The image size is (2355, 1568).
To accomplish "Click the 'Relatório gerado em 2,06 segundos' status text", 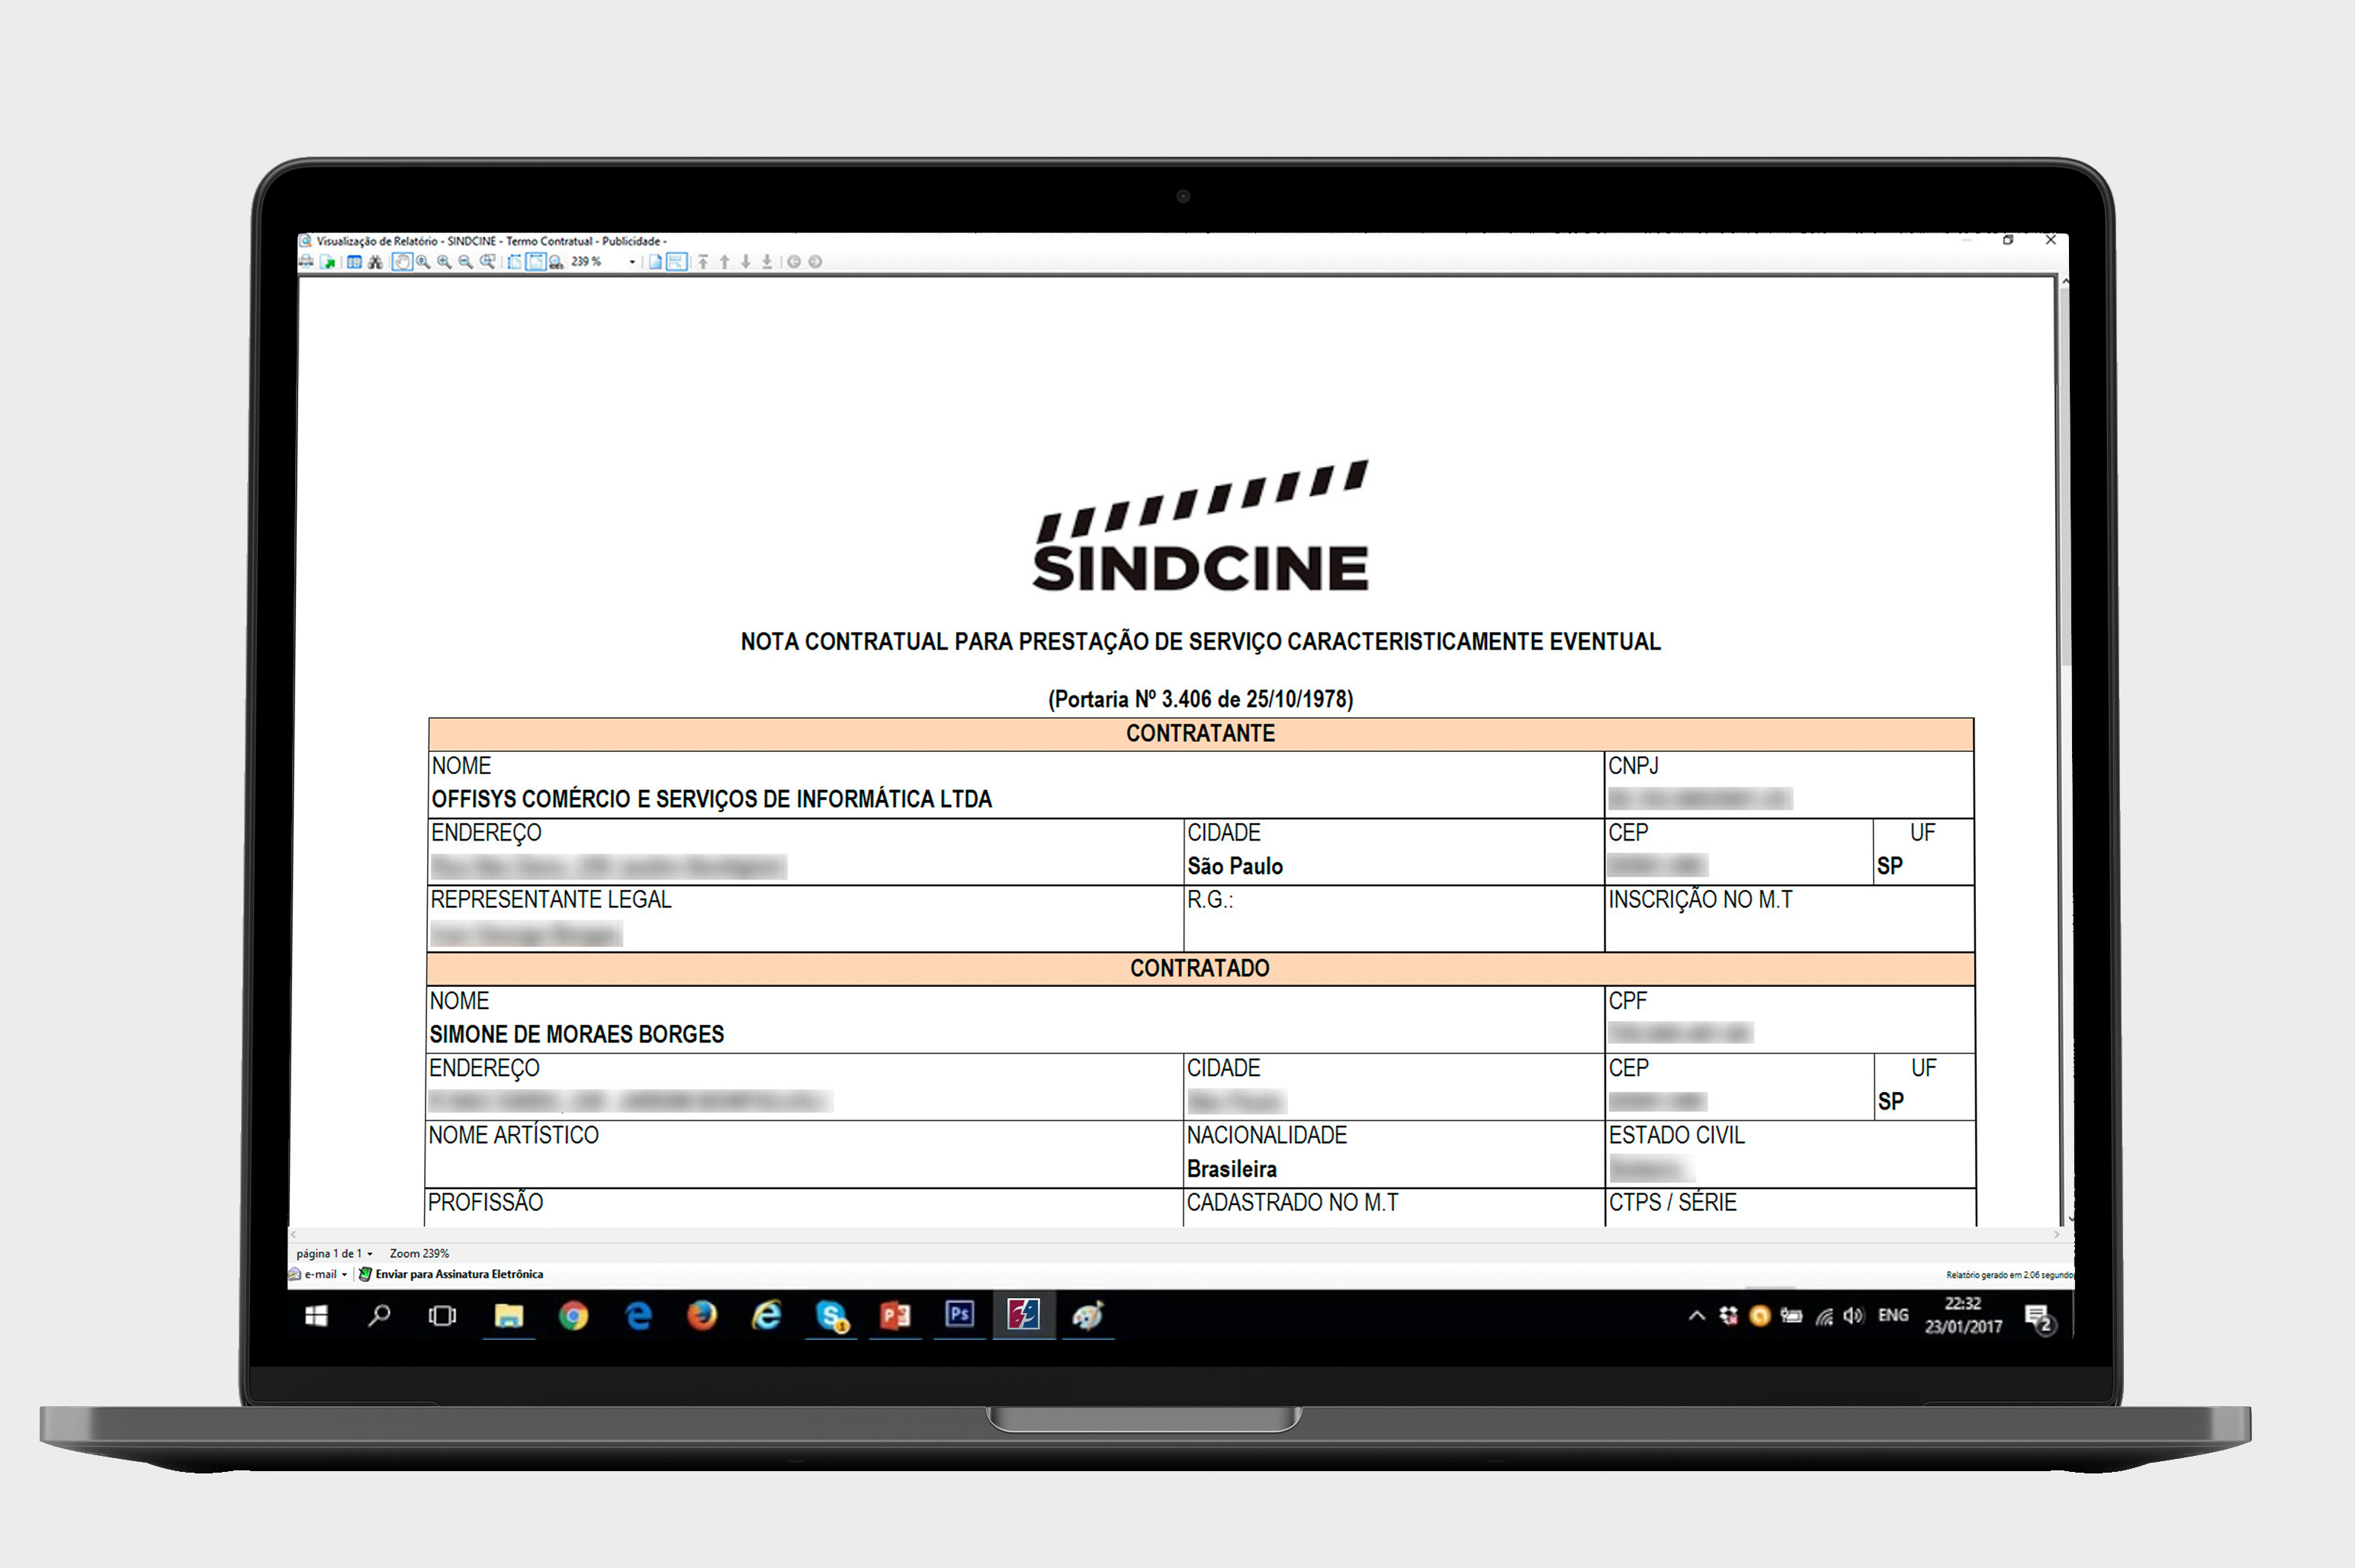I will [2010, 1275].
